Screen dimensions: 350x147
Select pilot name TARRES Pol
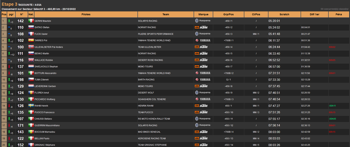pos(41,40)
